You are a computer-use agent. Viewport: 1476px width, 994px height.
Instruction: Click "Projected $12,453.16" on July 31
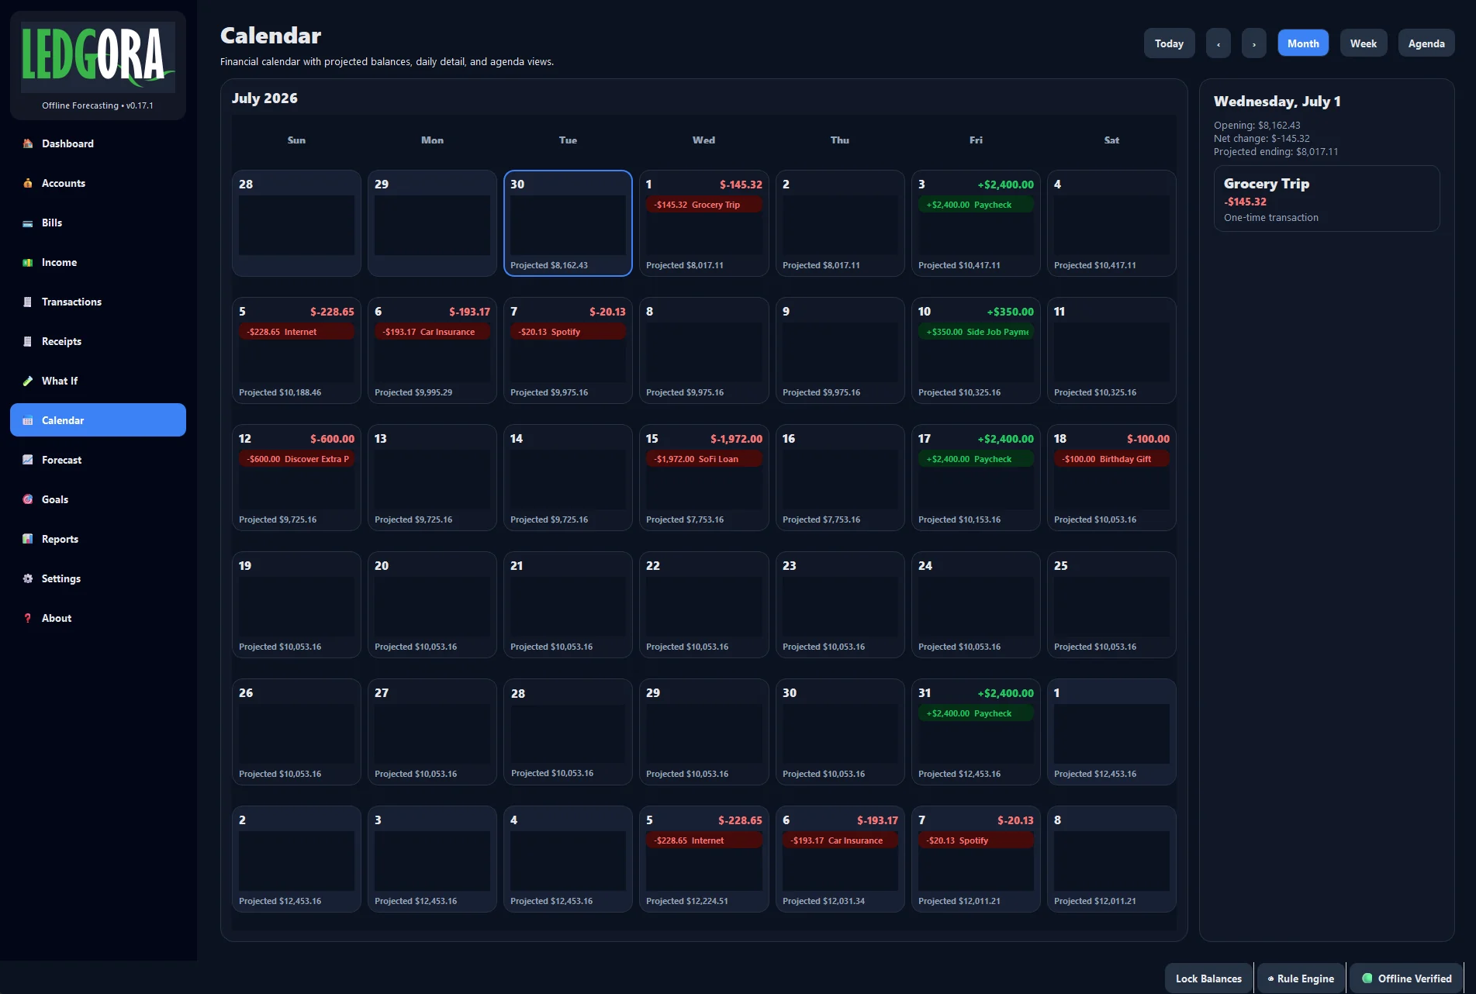click(x=959, y=774)
